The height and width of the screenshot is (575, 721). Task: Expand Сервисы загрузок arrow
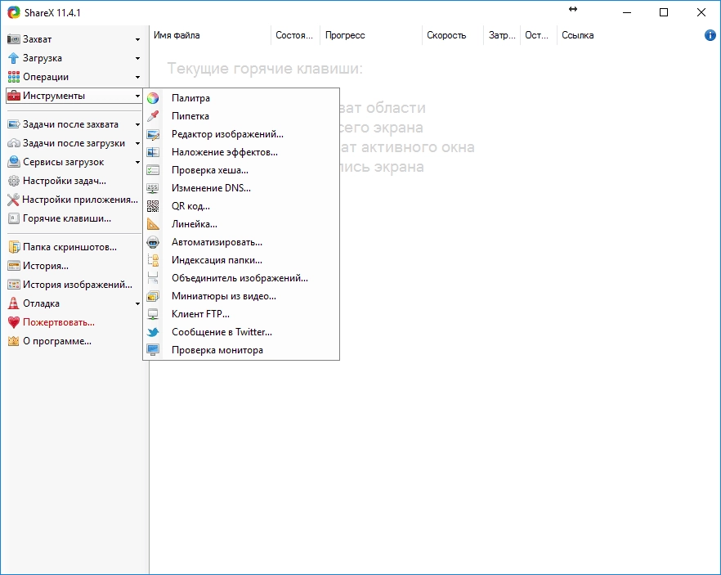tap(137, 163)
